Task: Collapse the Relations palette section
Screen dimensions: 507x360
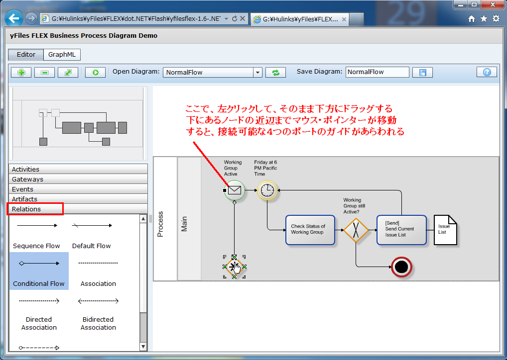Action: click(78, 209)
